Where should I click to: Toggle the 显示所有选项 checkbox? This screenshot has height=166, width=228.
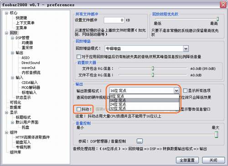185,91
